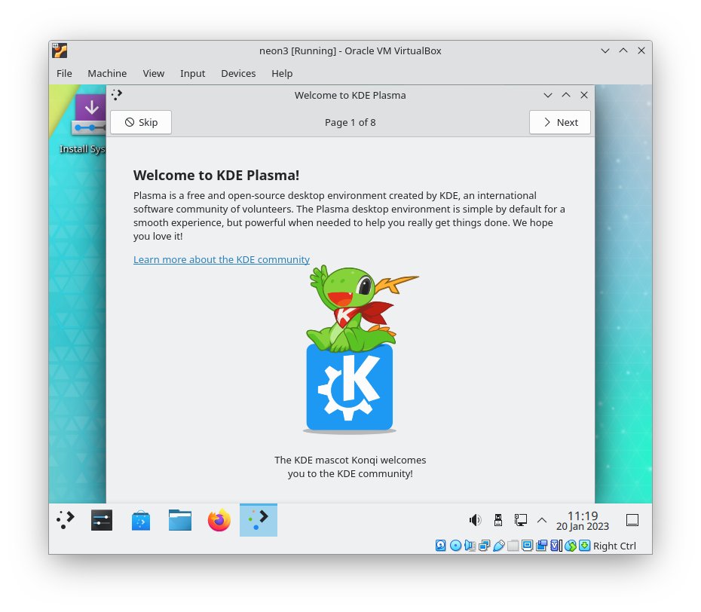Open Dolphin file manager from taskbar
This screenshot has width=701, height=612.
click(x=179, y=520)
